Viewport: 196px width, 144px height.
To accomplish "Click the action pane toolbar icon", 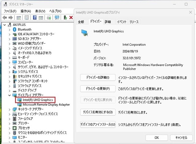I will point(41,18).
